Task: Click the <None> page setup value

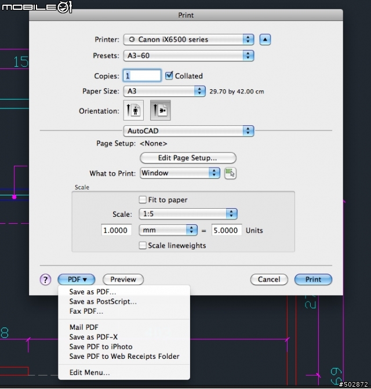Action: [x=154, y=143]
